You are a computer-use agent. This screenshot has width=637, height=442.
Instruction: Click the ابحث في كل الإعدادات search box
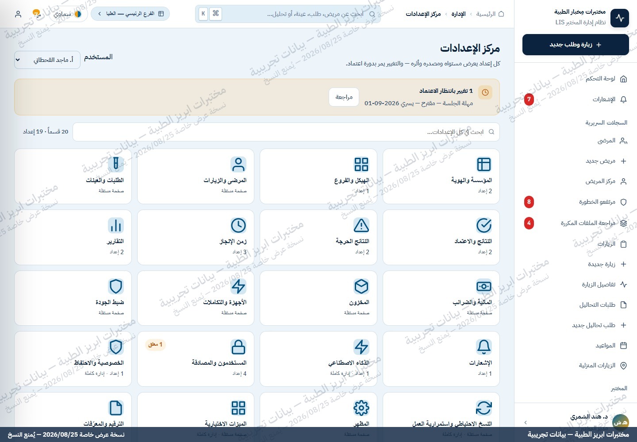tap(286, 132)
